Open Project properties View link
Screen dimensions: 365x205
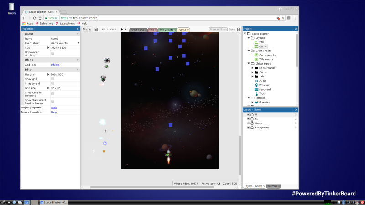click(x=54, y=108)
